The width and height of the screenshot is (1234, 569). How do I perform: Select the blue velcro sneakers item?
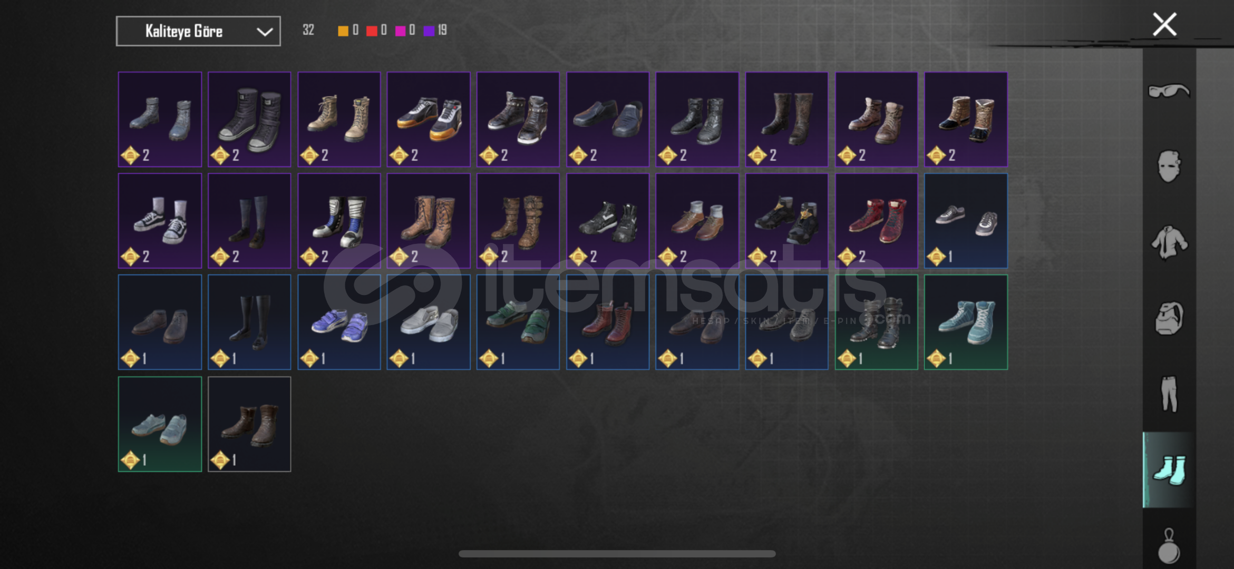(x=339, y=322)
